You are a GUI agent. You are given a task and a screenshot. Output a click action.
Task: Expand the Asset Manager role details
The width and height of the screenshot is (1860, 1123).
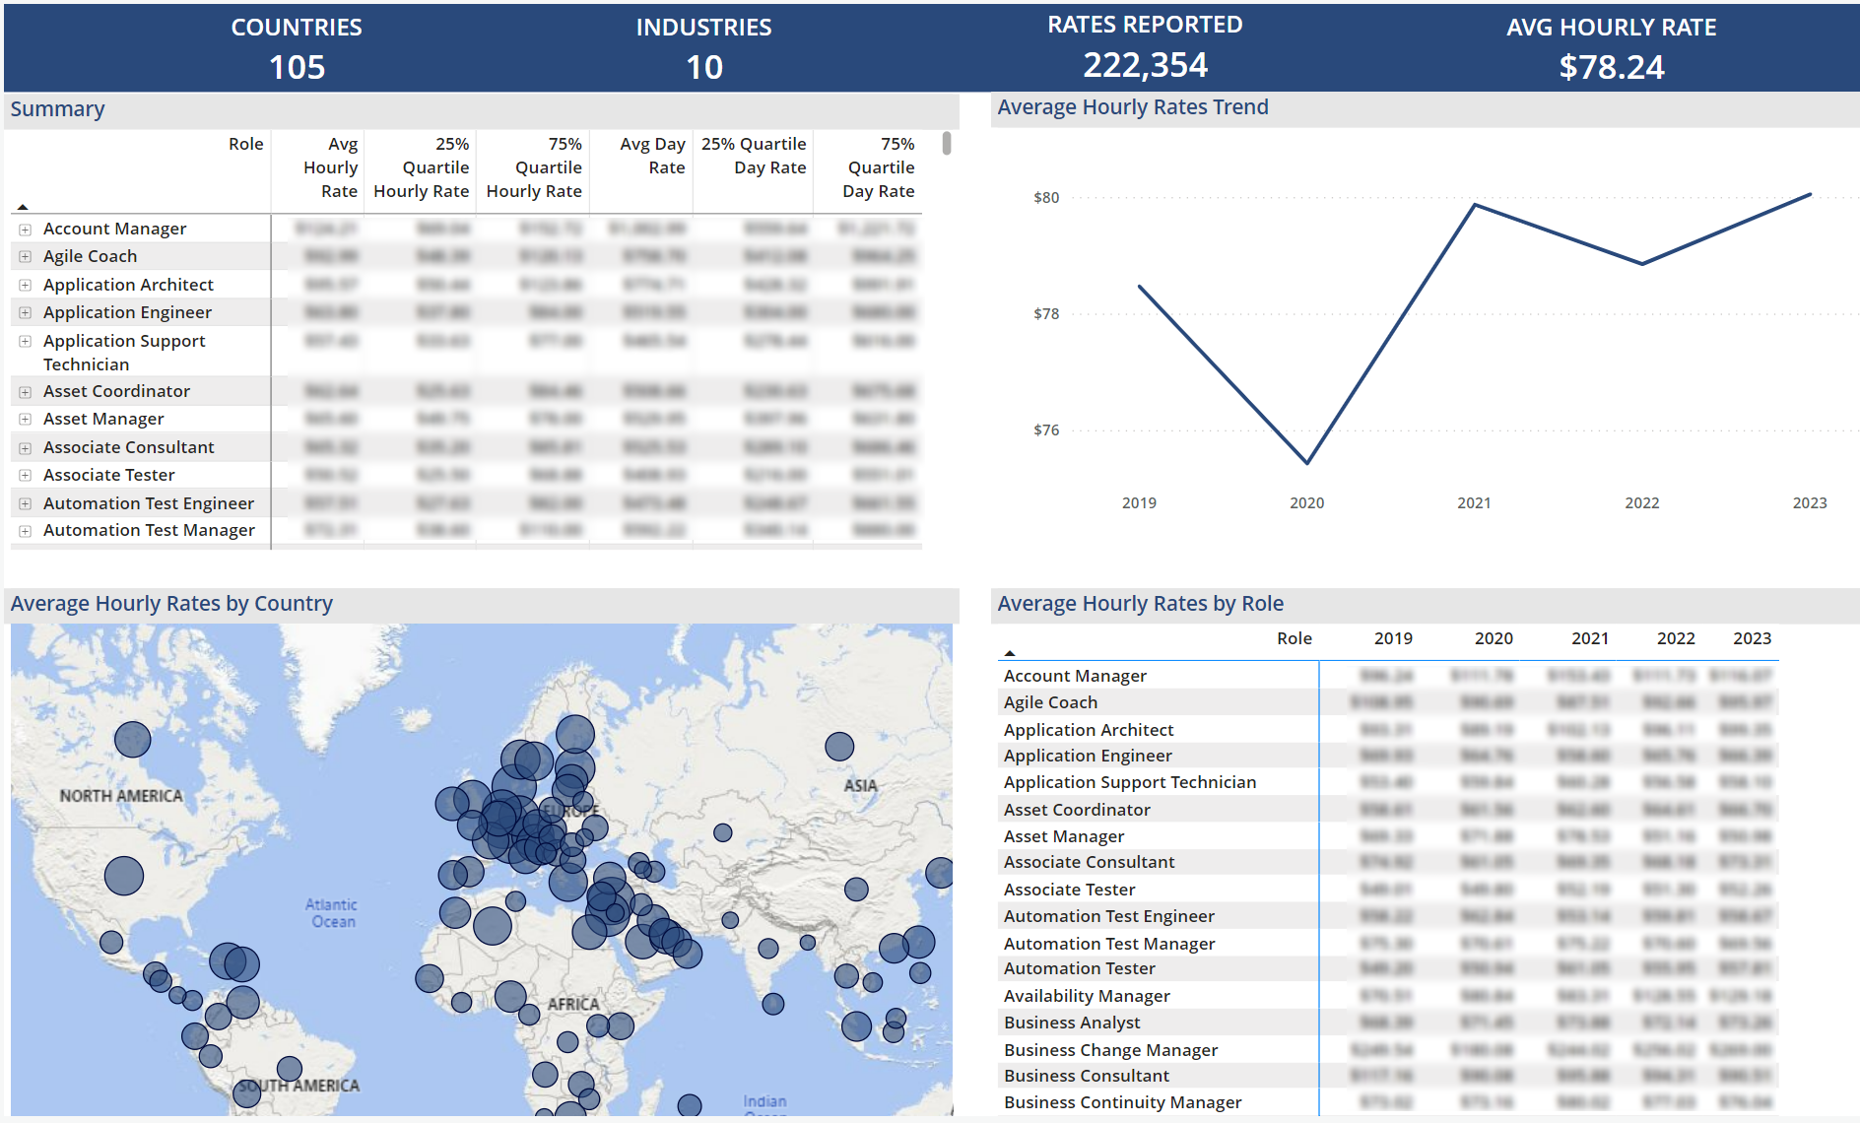[24, 418]
